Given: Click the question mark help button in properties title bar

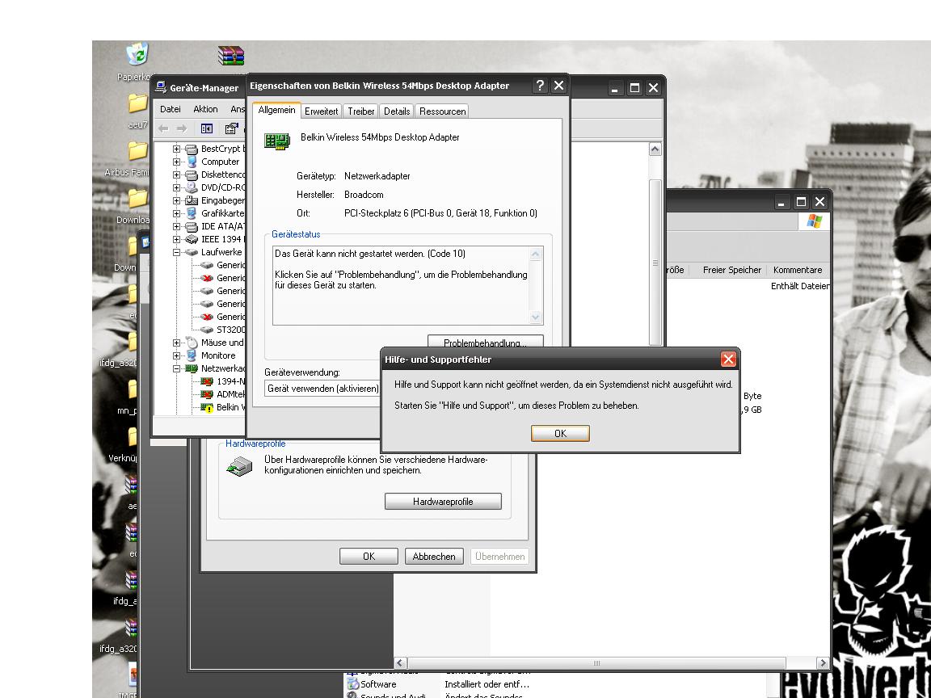Looking at the screenshot, I should (x=540, y=86).
